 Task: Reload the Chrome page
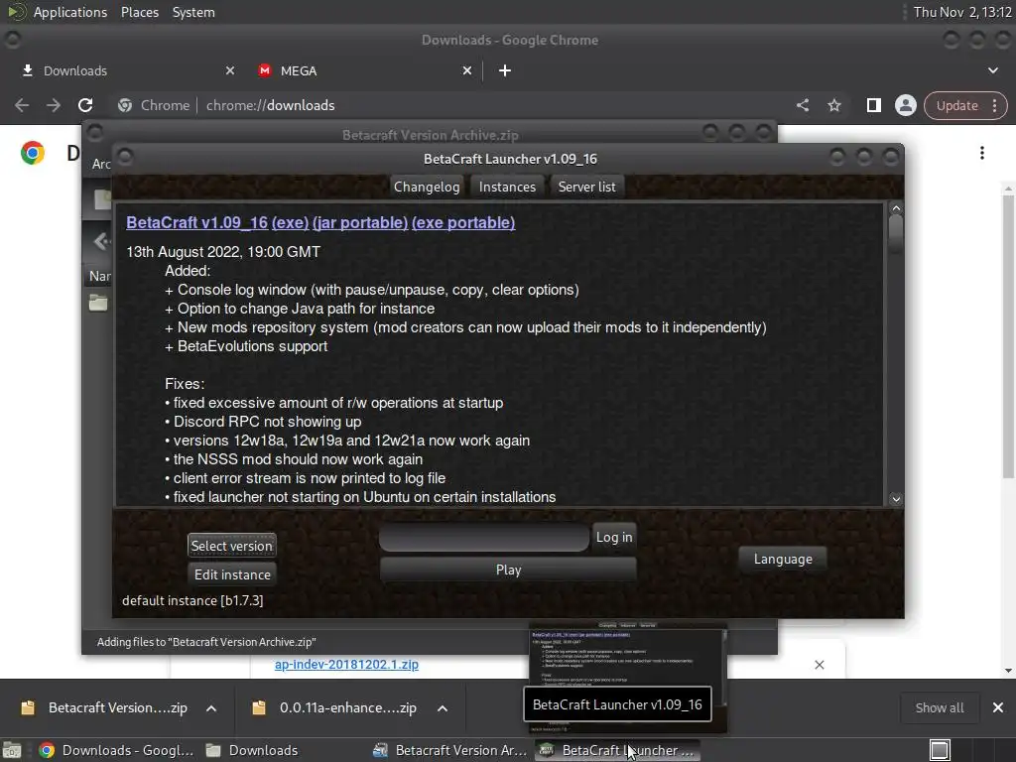[x=85, y=105]
